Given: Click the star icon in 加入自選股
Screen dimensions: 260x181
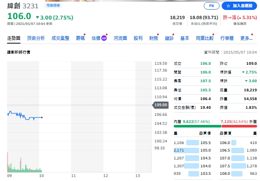Looking at the screenshot, I should [x=228, y=6].
